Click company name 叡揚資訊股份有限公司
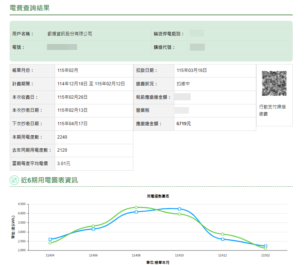308x265 pixels. tap(70, 34)
